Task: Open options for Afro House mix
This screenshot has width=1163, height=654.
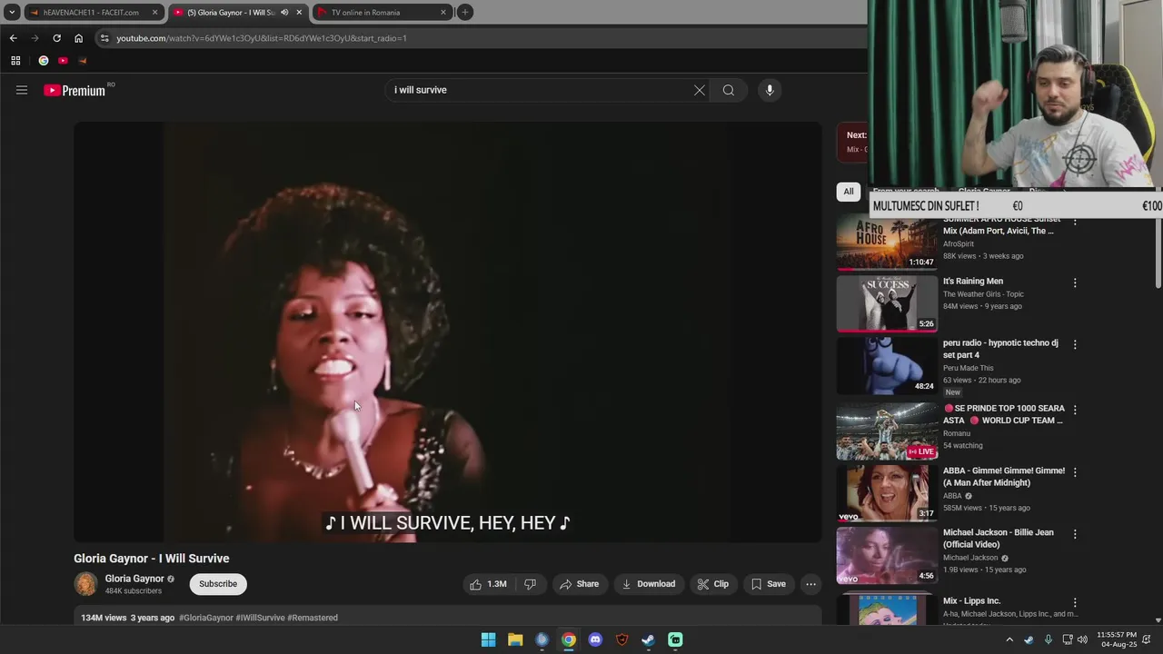Action: pyautogui.click(x=1075, y=222)
